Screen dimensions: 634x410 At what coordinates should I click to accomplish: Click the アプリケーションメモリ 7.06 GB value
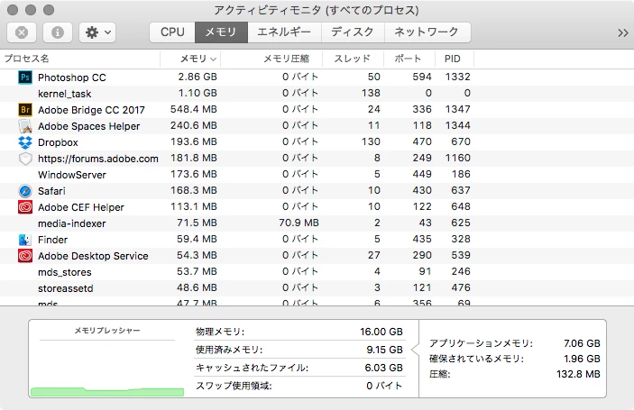(582, 343)
